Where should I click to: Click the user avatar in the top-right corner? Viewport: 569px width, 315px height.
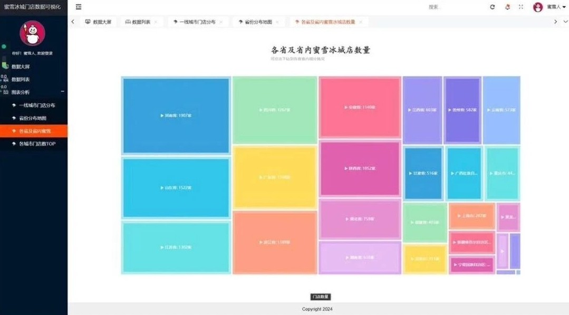[538, 7]
